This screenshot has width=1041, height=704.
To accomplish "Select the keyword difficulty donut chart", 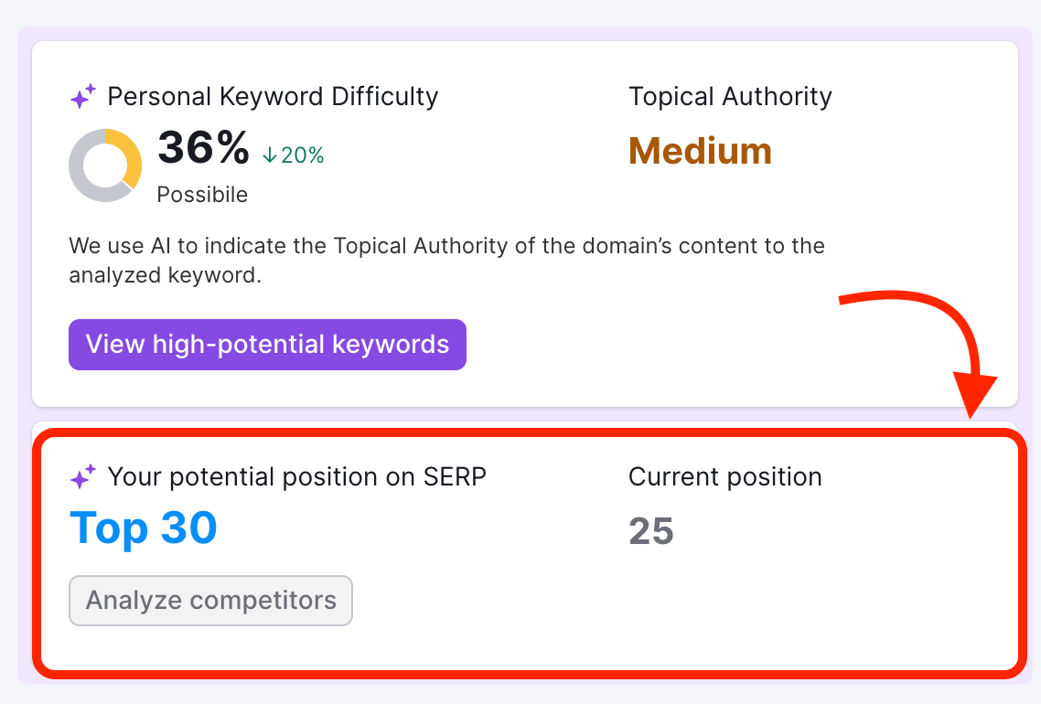I will click(x=105, y=165).
